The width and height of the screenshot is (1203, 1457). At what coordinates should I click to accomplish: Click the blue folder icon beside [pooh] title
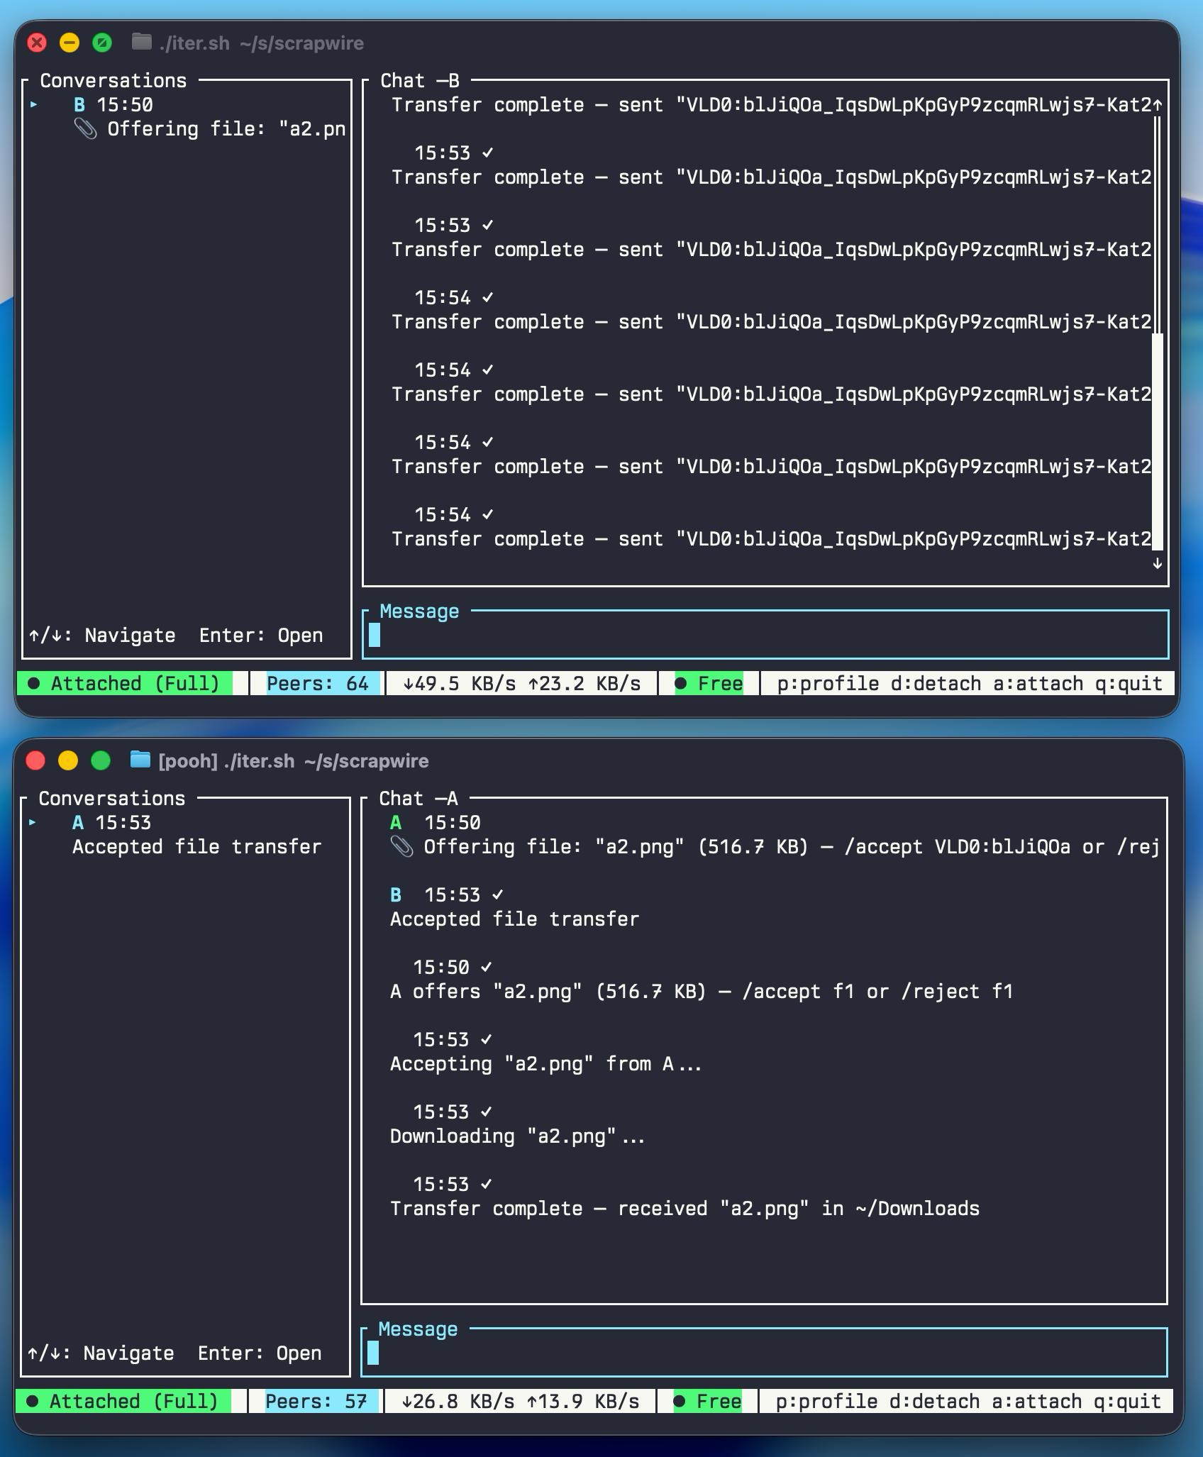click(x=140, y=760)
